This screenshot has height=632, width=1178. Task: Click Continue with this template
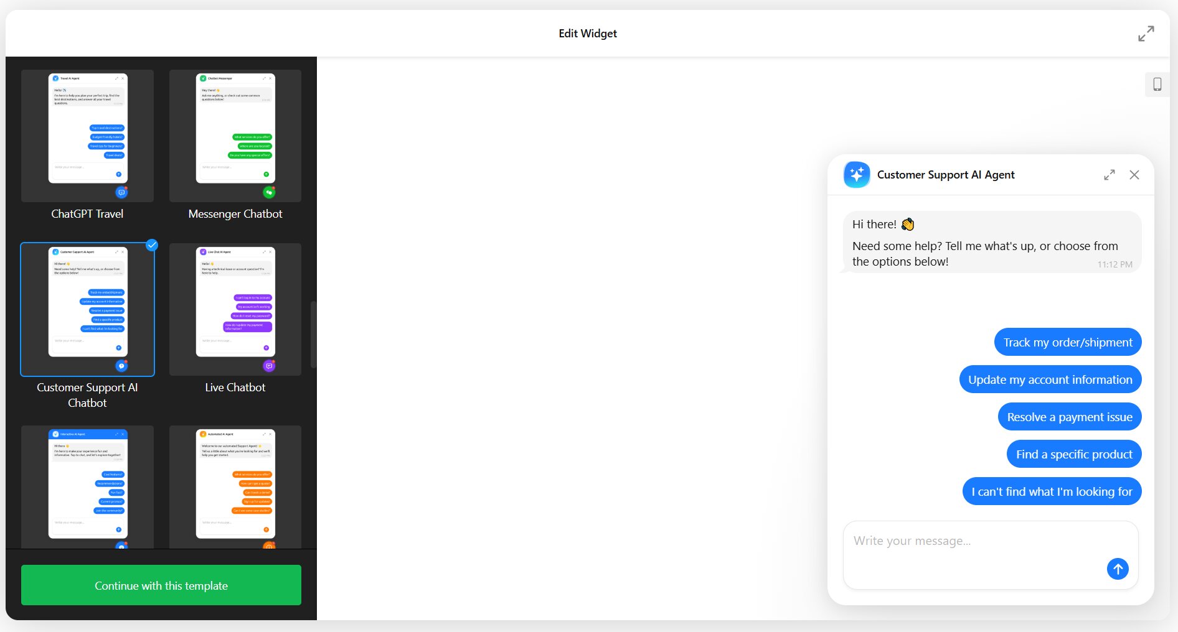coord(161,585)
